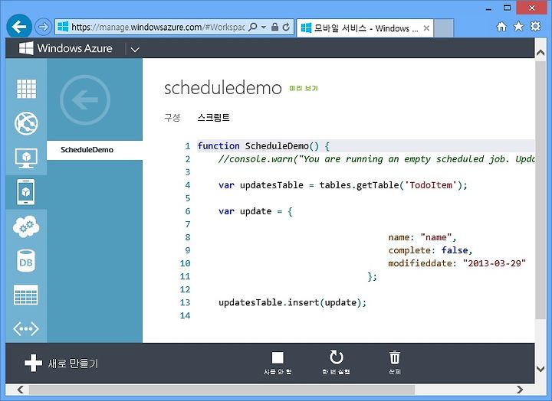Click the address bar search magnifier icon
This screenshot has width=552, height=401.
click(x=252, y=27)
